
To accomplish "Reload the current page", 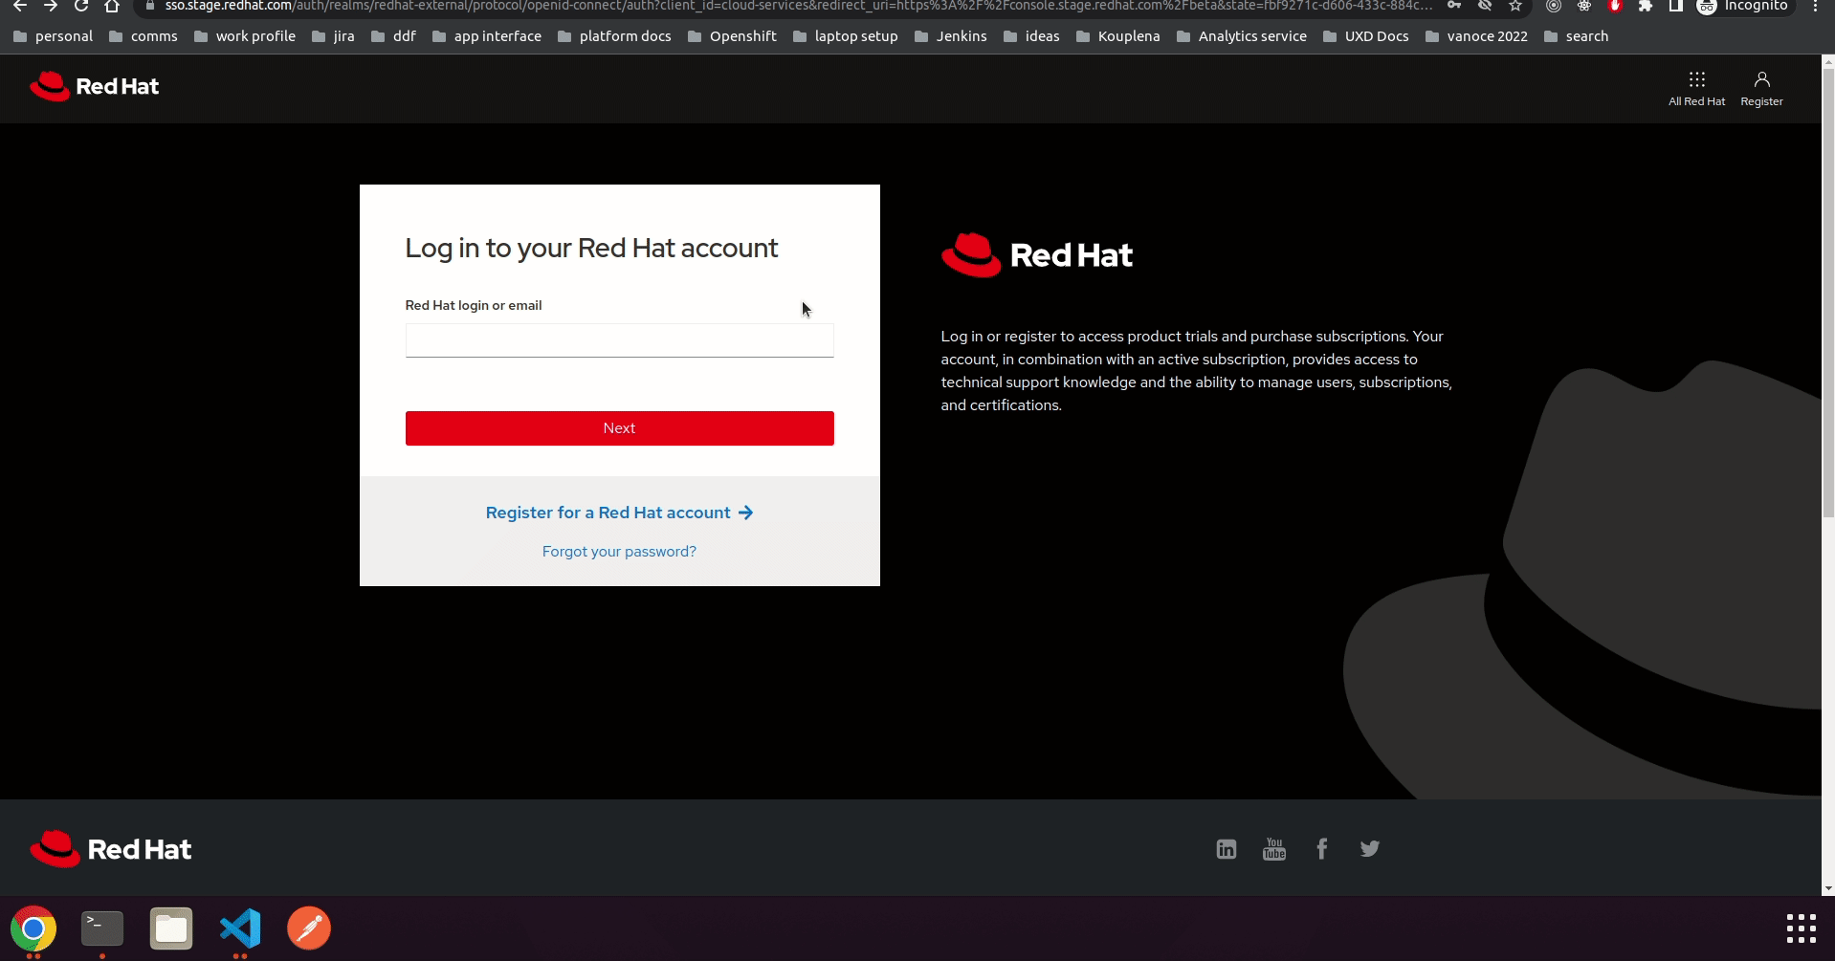I will [x=81, y=6].
